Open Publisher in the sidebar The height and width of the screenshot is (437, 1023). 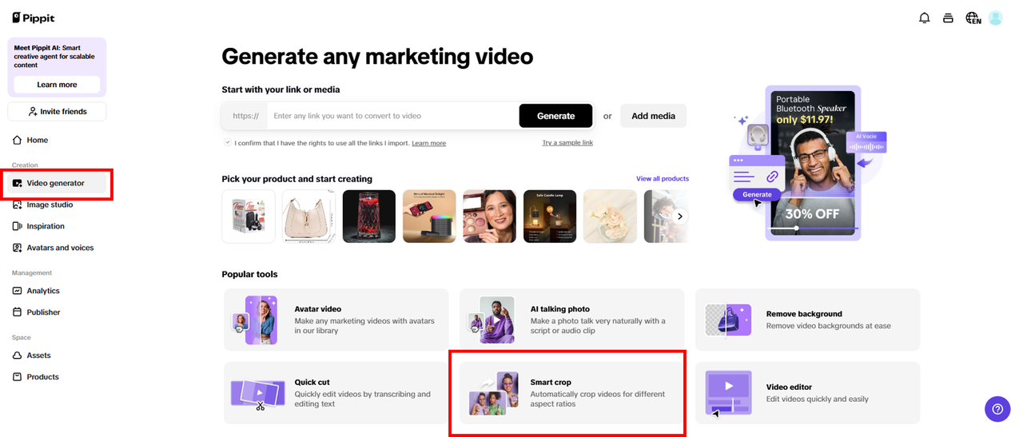[x=57, y=312]
